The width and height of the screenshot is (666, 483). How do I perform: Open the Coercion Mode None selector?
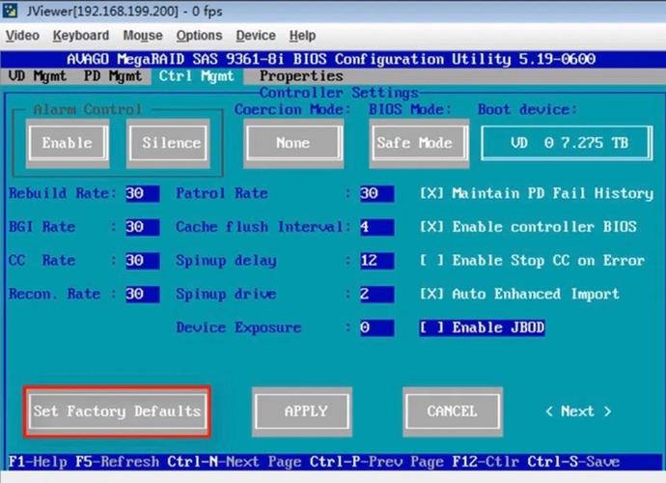[293, 143]
